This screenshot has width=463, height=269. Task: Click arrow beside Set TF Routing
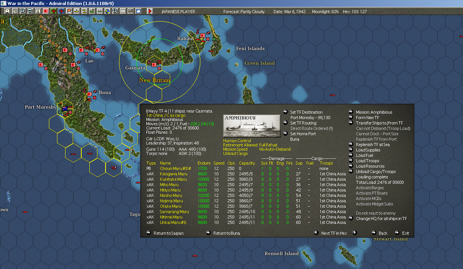click(x=285, y=123)
